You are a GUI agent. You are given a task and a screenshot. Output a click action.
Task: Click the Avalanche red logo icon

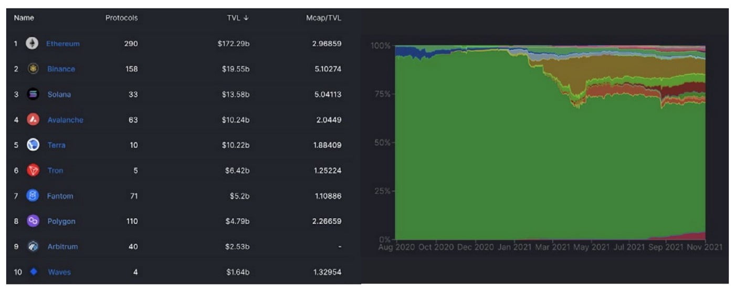coord(33,120)
